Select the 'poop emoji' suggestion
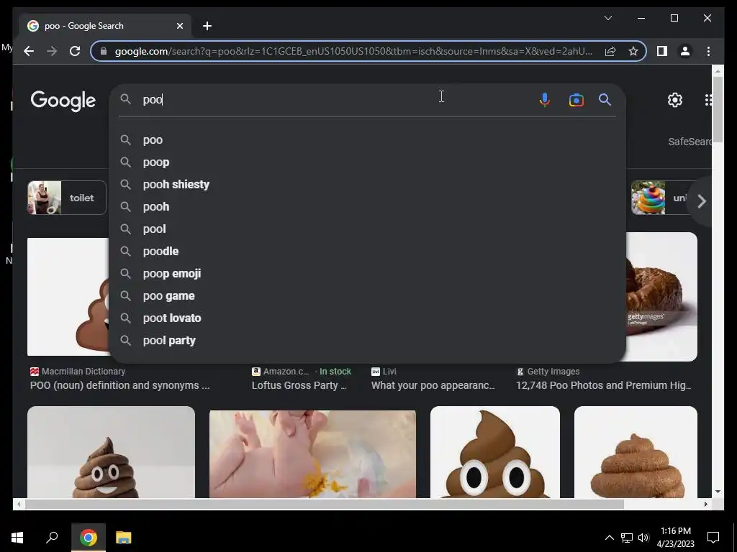The width and height of the screenshot is (737, 552). tap(367, 274)
